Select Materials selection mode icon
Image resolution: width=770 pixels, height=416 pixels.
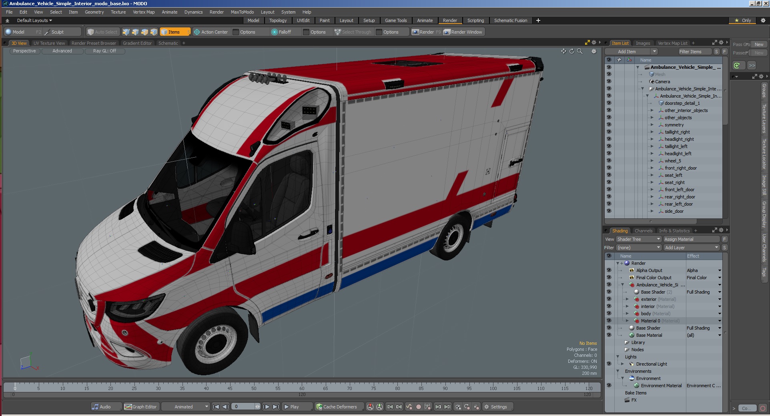pos(154,32)
